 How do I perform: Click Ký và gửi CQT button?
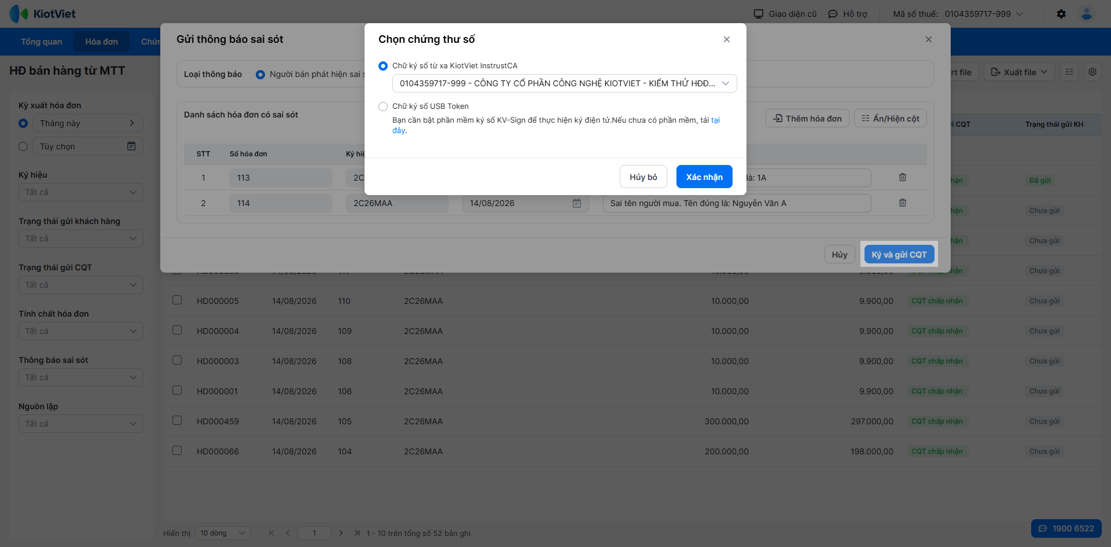(899, 255)
